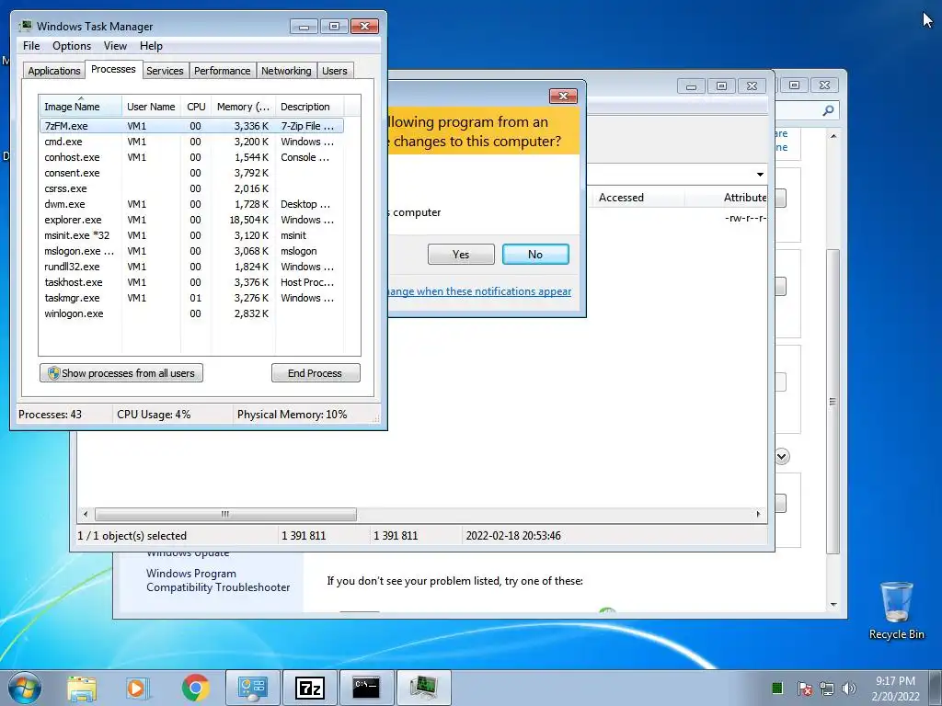Open the Options menu in Task Manager
Image resolution: width=942 pixels, height=706 pixels.
click(72, 46)
